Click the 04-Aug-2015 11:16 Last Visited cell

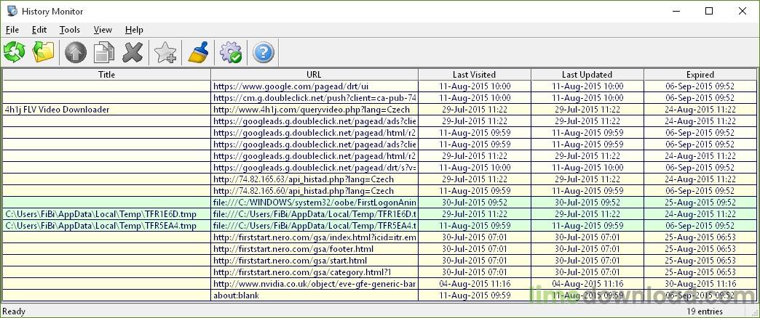click(475, 284)
